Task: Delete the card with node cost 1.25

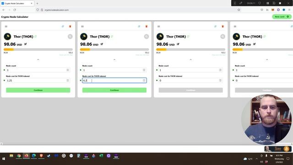Action: click(x=70, y=27)
